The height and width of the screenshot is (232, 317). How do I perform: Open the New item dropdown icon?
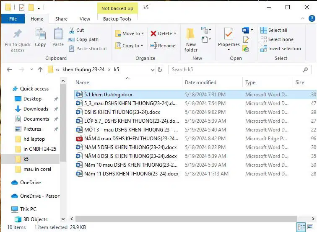pyautogui.click(x=206, y=30)
